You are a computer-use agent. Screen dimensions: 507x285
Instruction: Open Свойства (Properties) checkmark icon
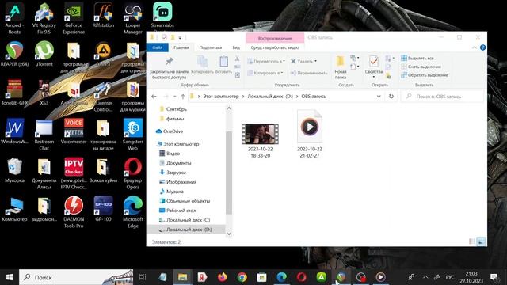[373, 62]
